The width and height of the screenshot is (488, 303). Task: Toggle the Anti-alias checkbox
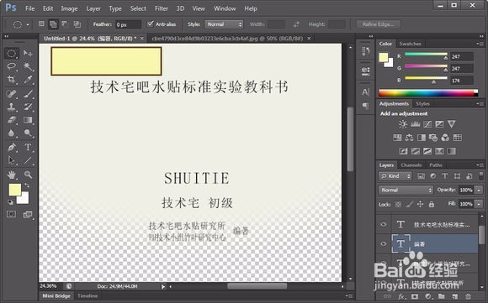pos(151,24)
